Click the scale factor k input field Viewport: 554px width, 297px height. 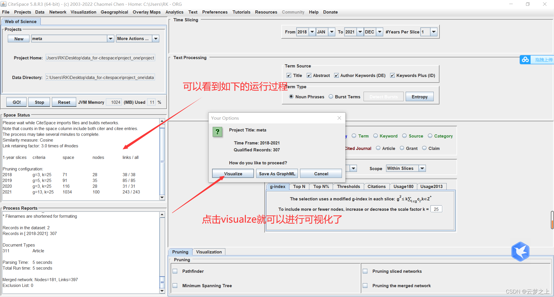coord(436,209)
